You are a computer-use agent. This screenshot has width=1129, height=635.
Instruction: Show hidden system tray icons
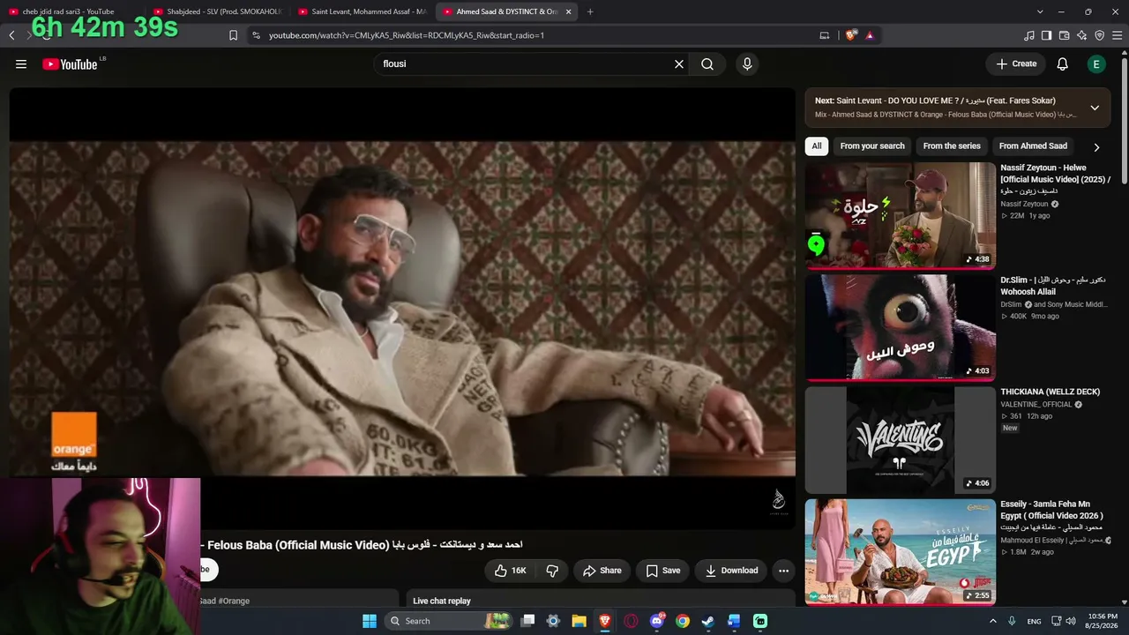(993, 621)
